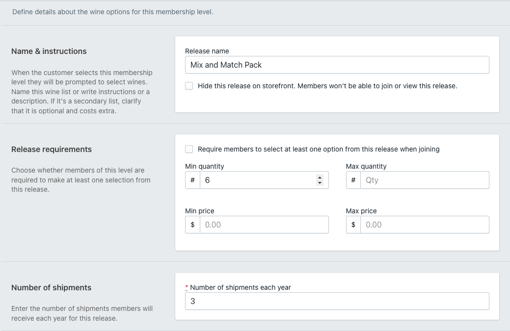The height and width of the screenshot is (331, 510).
Task: Click the Release name label
Action: click(207, 51)
